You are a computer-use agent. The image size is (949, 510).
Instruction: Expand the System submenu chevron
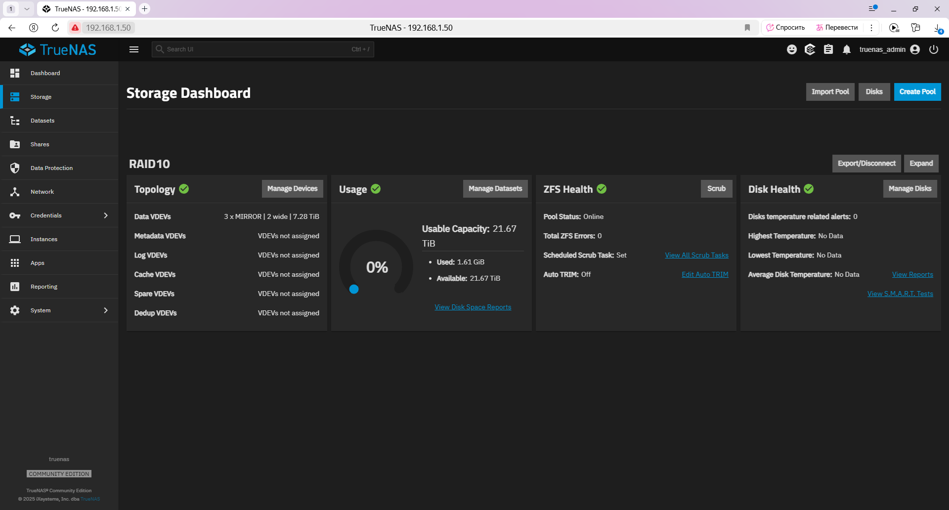point(105,310)
